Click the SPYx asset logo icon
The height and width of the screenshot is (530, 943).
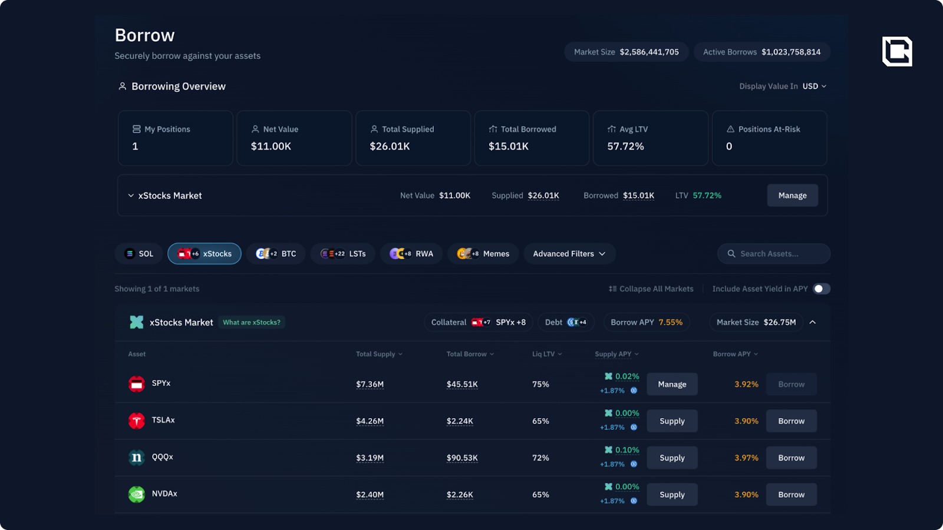[137, 384]
